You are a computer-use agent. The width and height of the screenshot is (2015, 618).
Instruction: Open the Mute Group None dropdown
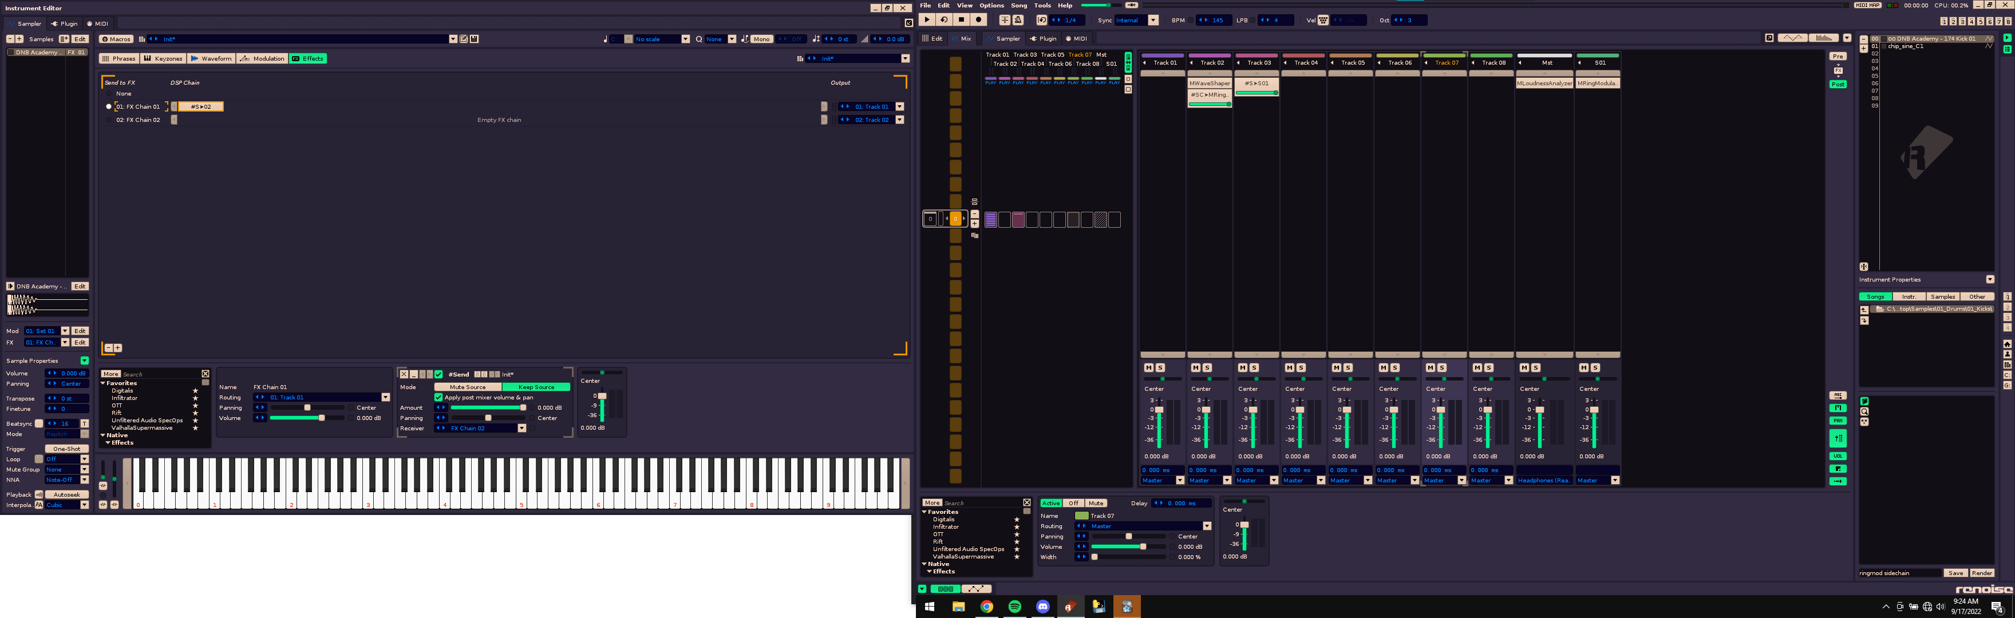coord(85,470)
